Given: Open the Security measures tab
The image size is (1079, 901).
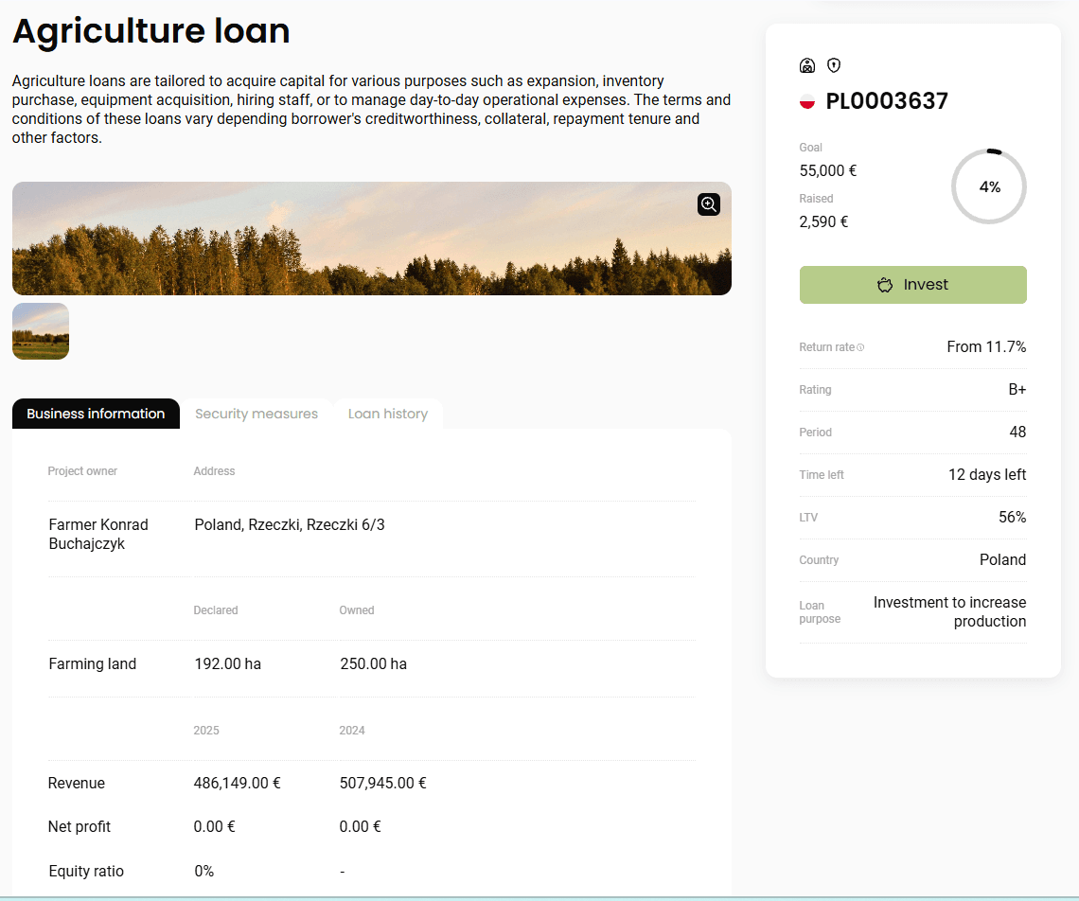Looking at the screenshot, I should point(256,414).
